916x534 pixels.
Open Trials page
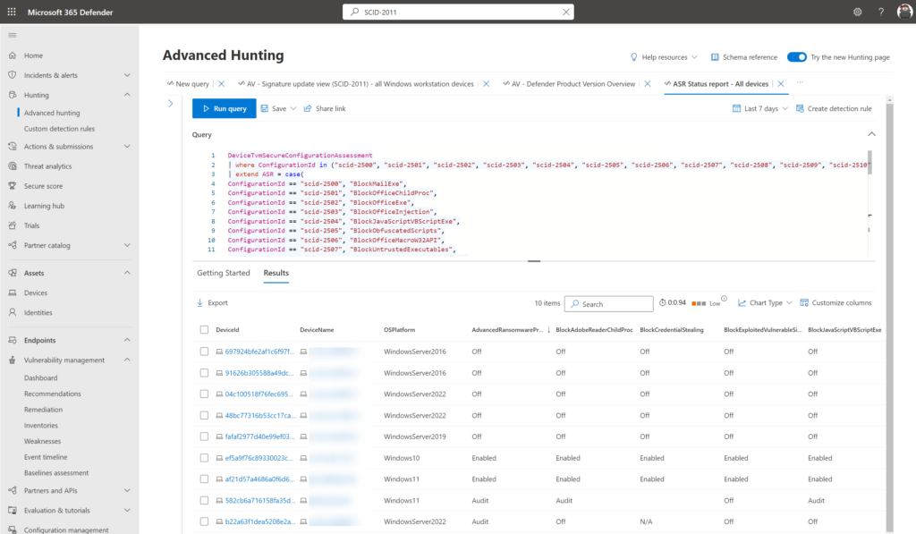click(31, 225)
